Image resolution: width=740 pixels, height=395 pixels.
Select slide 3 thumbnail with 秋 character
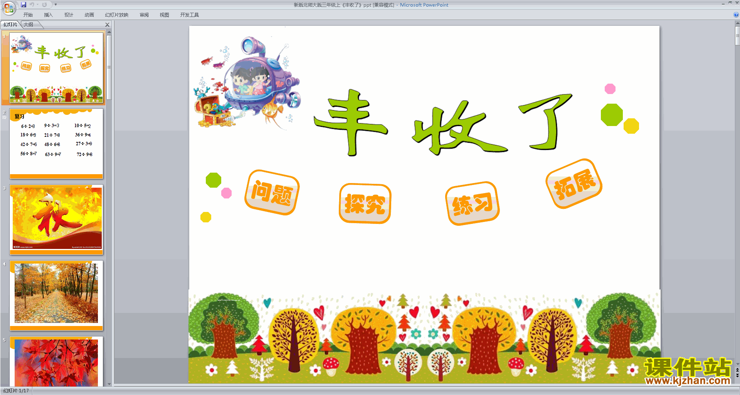click(56, 219)
